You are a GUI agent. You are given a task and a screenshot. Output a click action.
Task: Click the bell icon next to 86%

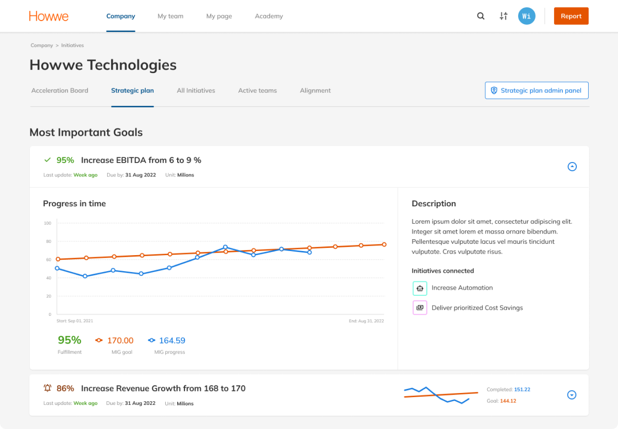pos(47,388)
